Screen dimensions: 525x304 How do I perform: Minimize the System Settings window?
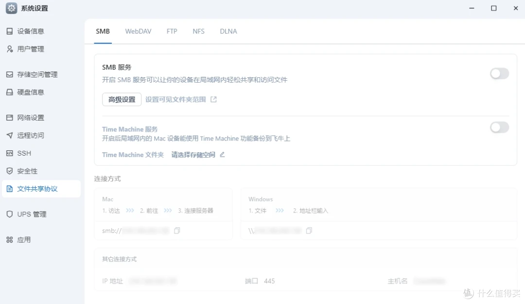point(472,8)
